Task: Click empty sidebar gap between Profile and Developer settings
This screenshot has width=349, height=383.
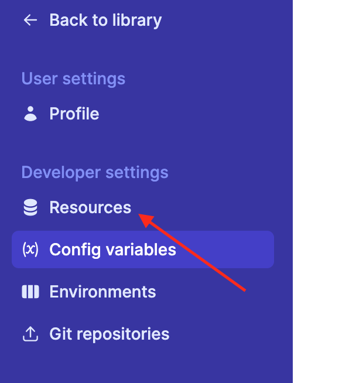Action: [146, 143]
